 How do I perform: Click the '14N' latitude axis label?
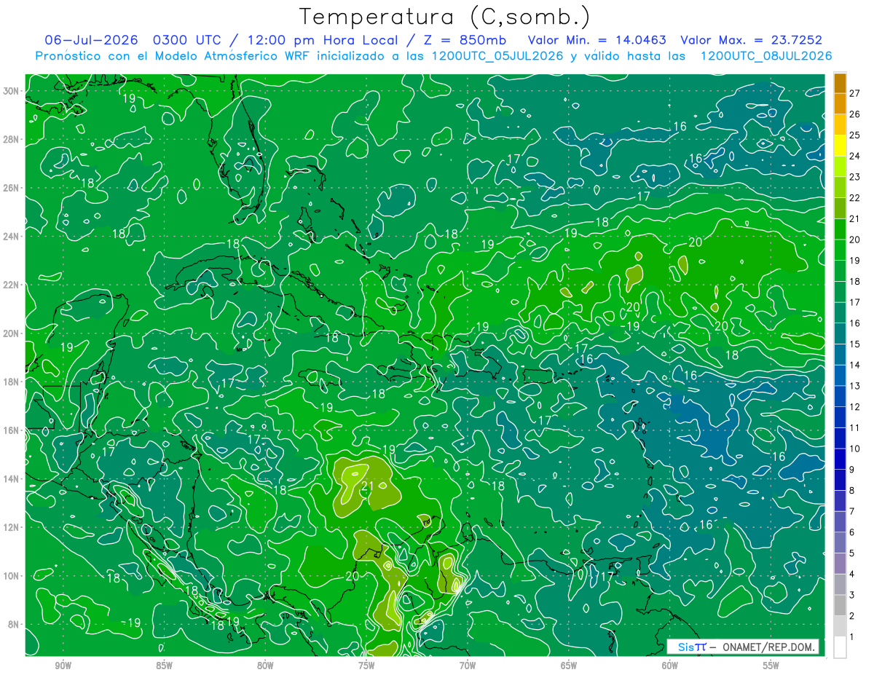point(12,479)
